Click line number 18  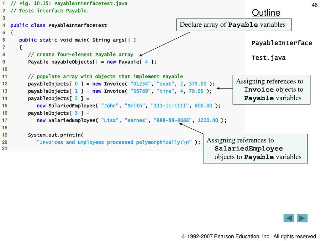(x=5, y=128)
